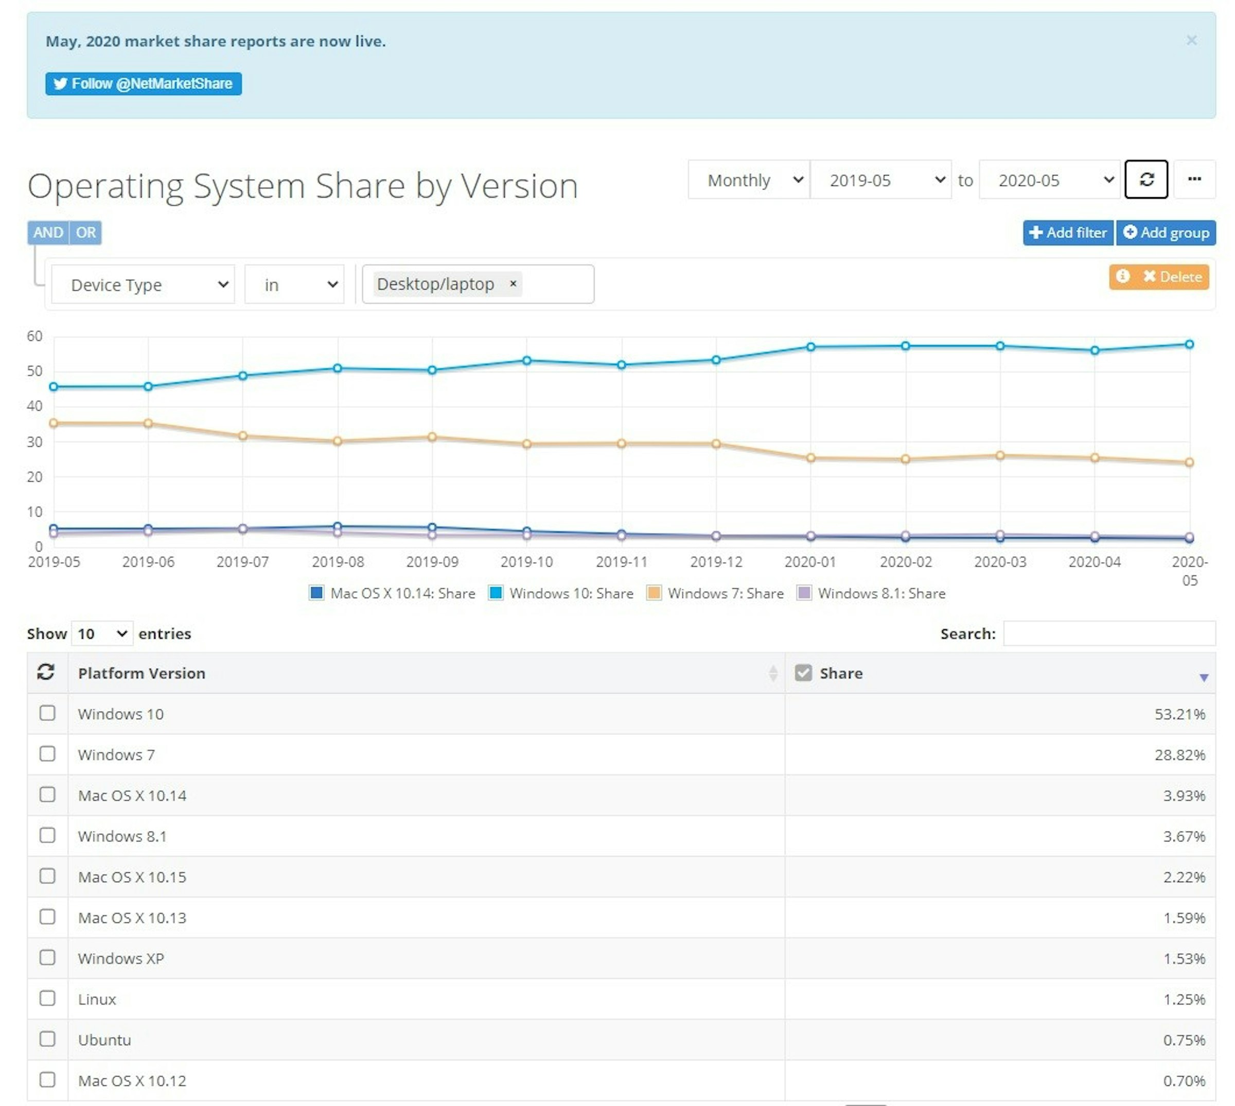1235x1106 pixels.
Task: Check the Mac OS X 10.15 row checkbox
Action: coord(47,875)
